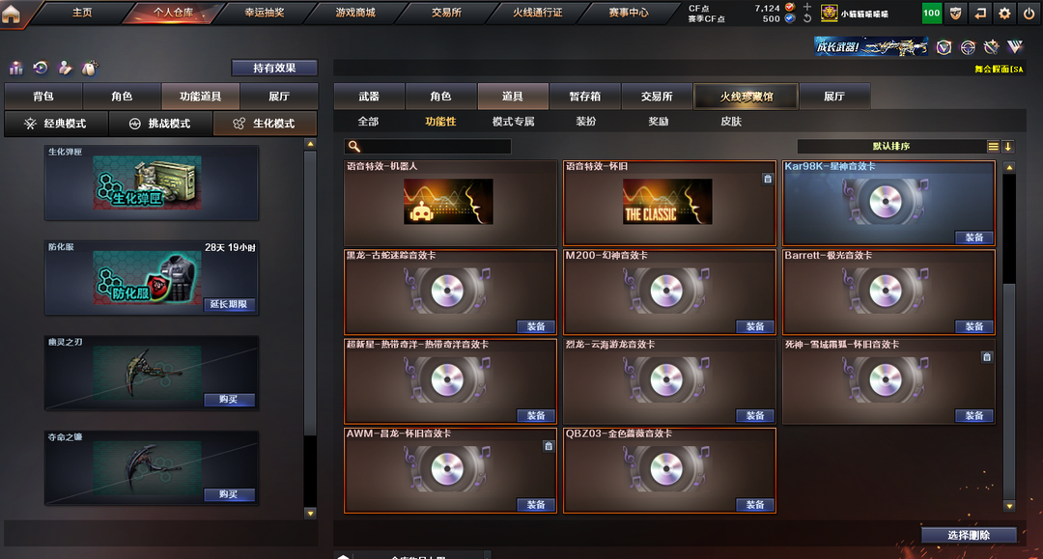Open the 游戏商城 top menu
The height and width of the screenshot is (559, 1043).
point(355,13)
